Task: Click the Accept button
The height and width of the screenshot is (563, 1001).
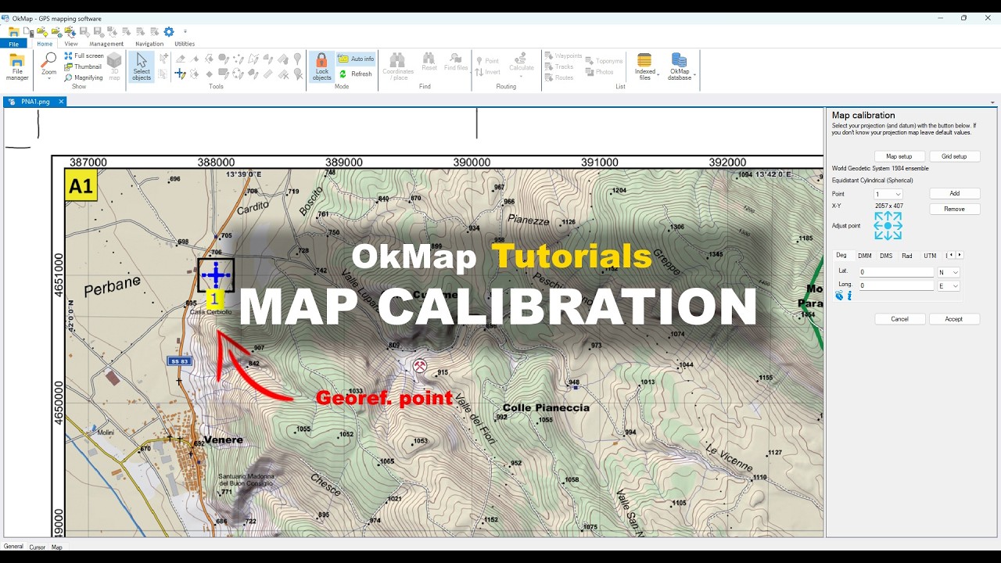Action: coord(954,319)
